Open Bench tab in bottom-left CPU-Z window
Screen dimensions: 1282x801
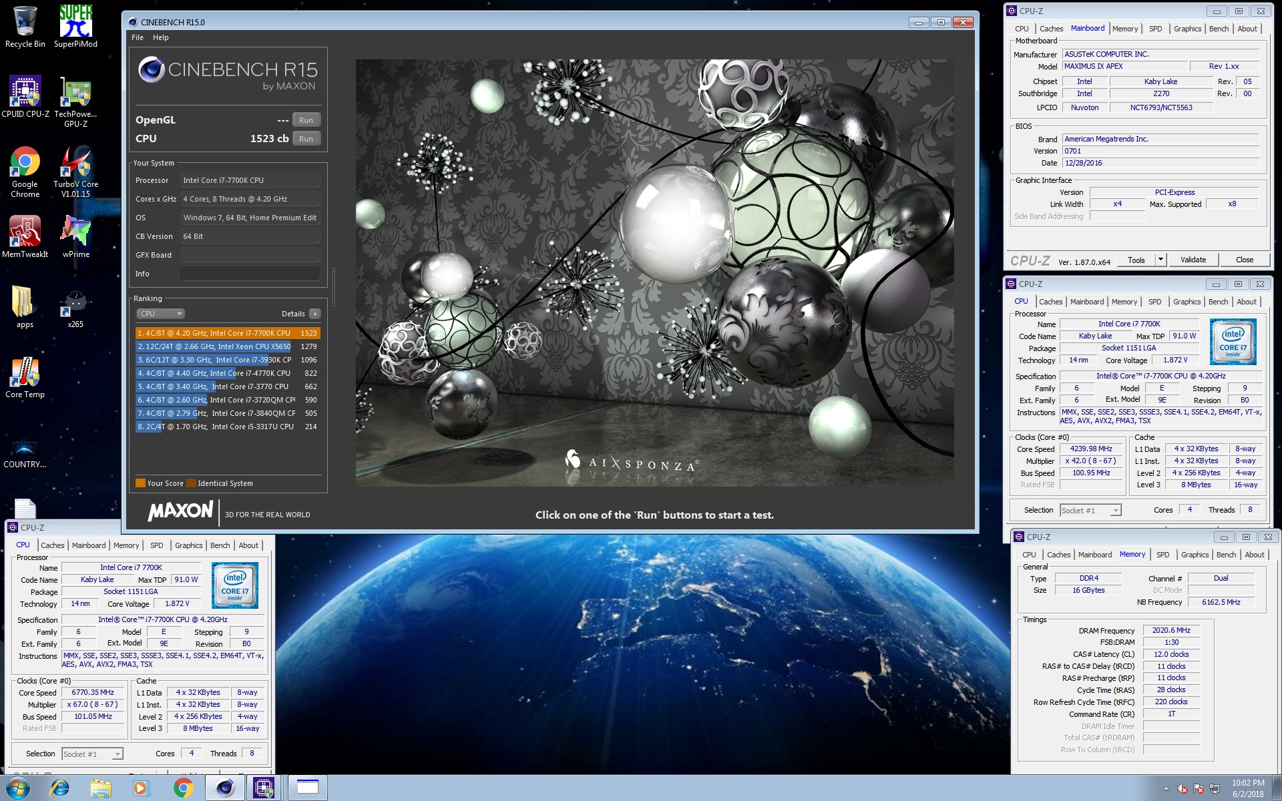click(x=220, y=545)
